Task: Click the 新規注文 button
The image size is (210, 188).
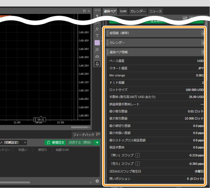Action: pyautogui.click(x=55, y=143)
